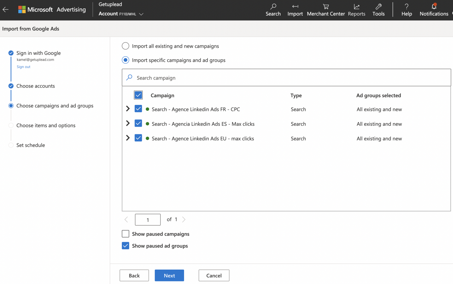Open Search from the top toolbar
The height and width of the screenshot is (284, 453).
coord(273,10)
